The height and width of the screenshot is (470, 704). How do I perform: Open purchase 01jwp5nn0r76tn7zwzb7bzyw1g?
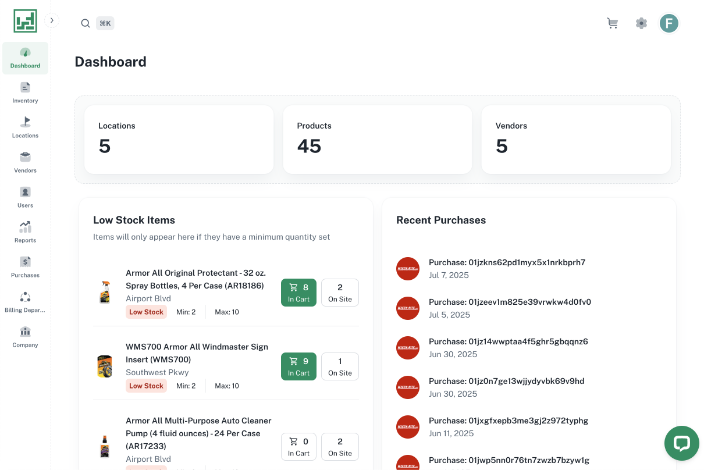509,460
